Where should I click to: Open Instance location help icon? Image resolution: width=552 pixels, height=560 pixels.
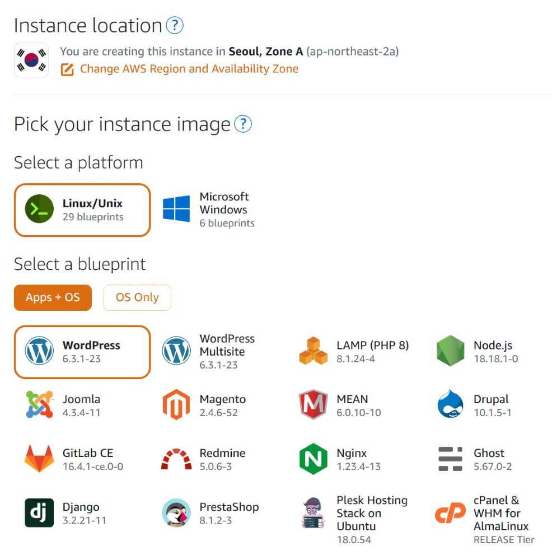point(175,26)
